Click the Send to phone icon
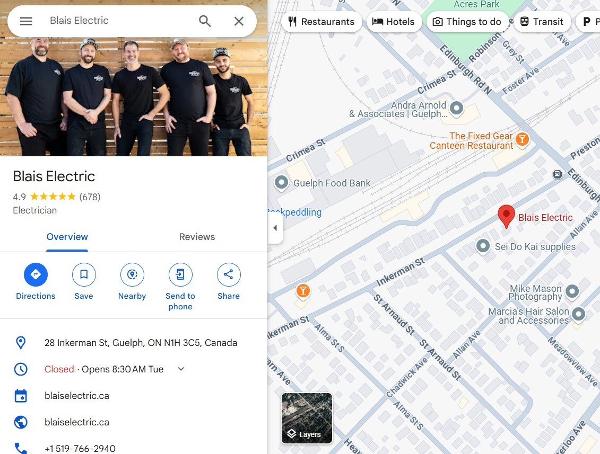Image resolution: width=600 pixels, height=454 pixels. [x=180, y=274]
